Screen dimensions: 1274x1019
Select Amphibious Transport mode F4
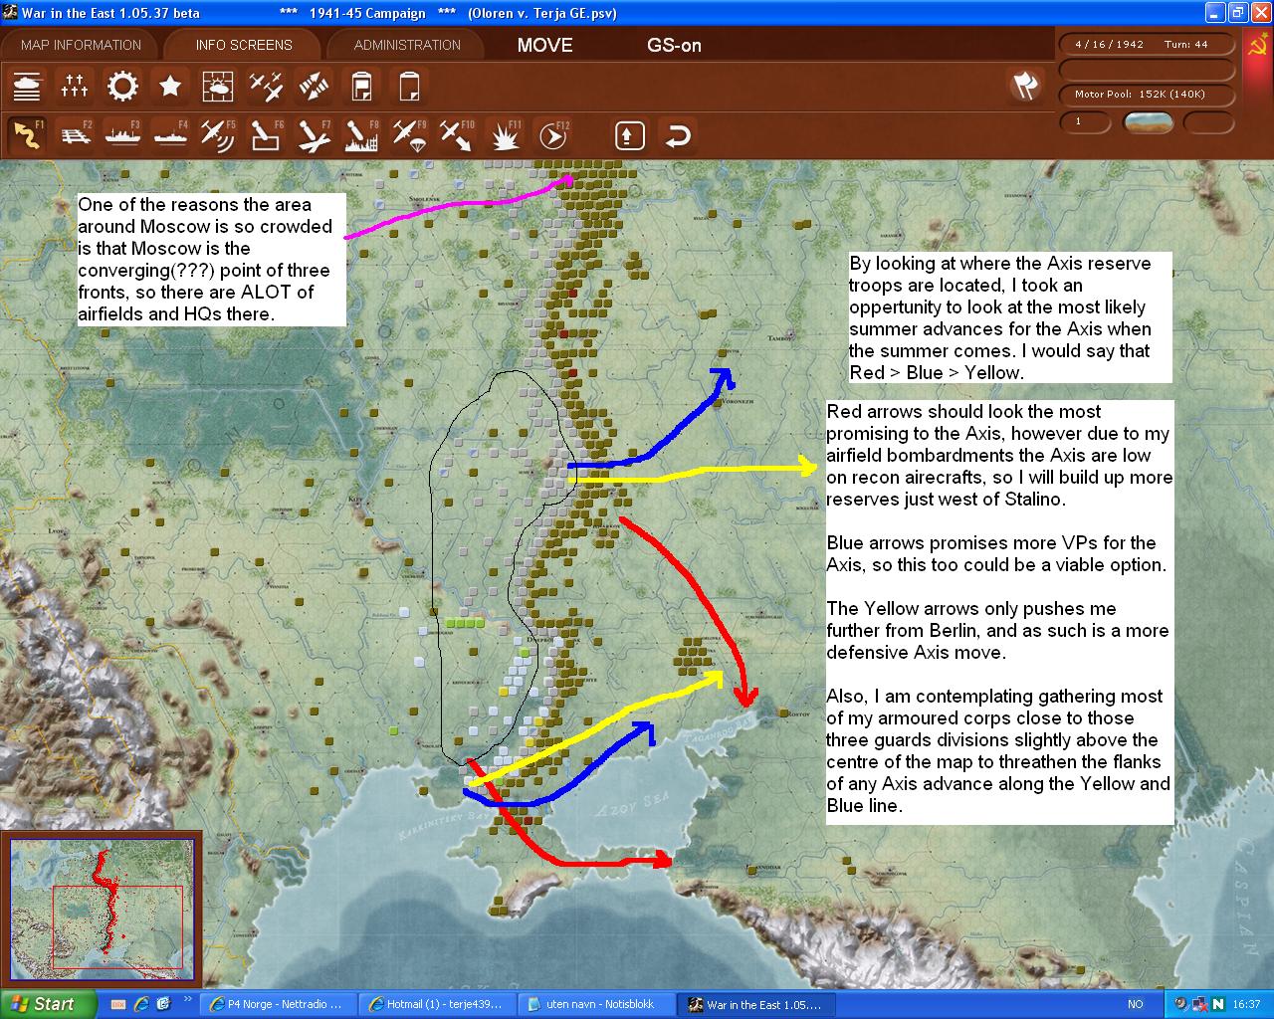170,135
